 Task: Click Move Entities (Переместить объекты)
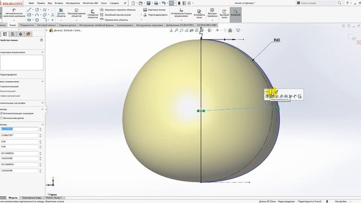point(114,20)
